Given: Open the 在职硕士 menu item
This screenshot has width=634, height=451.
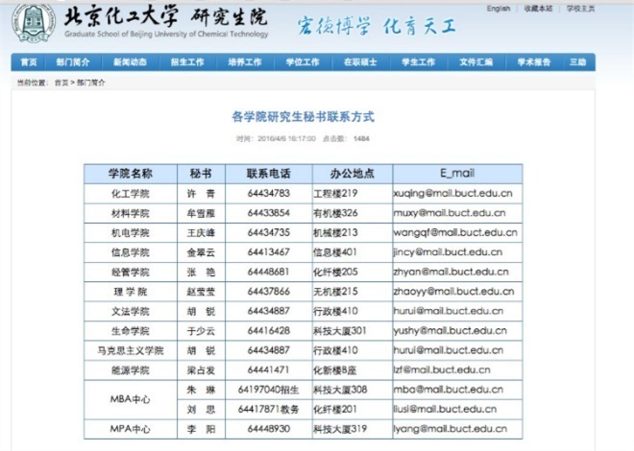Looking at the screenshot, I should pyautogui.click(x=360, y=62).
